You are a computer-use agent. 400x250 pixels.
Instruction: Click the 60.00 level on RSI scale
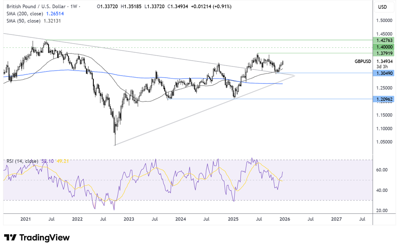[382, 170]
